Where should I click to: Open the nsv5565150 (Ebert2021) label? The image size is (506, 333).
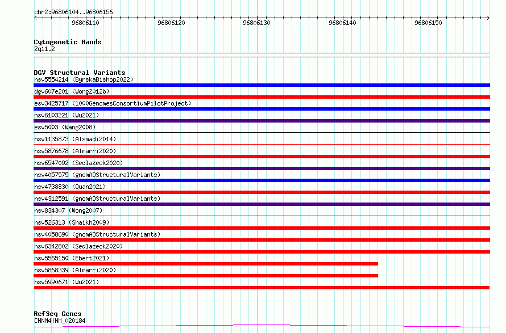click(x=72, y=258)
